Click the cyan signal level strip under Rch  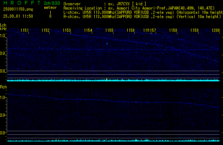point(113,140)
